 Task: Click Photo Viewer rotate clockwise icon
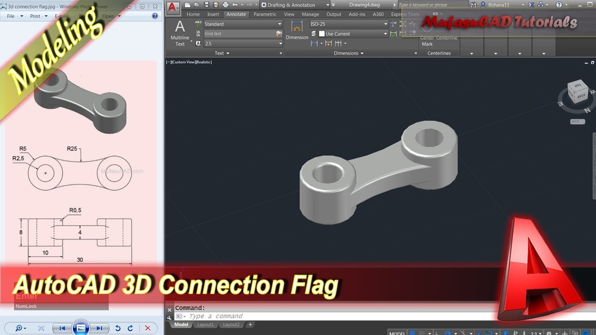pyautogui.click(x=130, y=328)
